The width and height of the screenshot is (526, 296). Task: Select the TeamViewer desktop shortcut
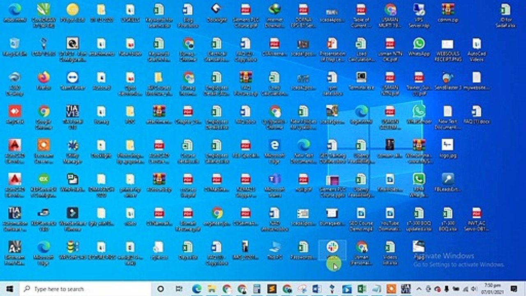coord(73,80)
